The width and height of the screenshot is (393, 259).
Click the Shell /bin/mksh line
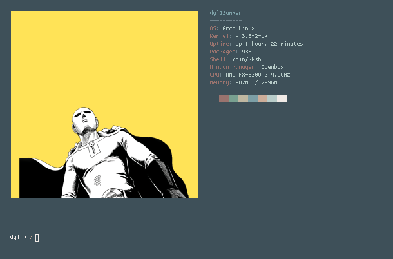pyautogui.click(x=235, y=59)
